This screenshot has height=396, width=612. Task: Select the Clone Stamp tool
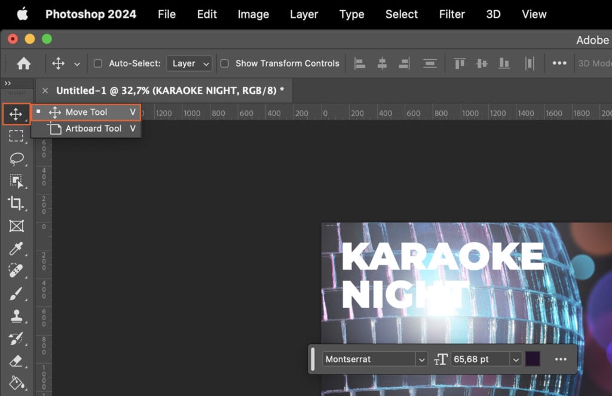17,316
